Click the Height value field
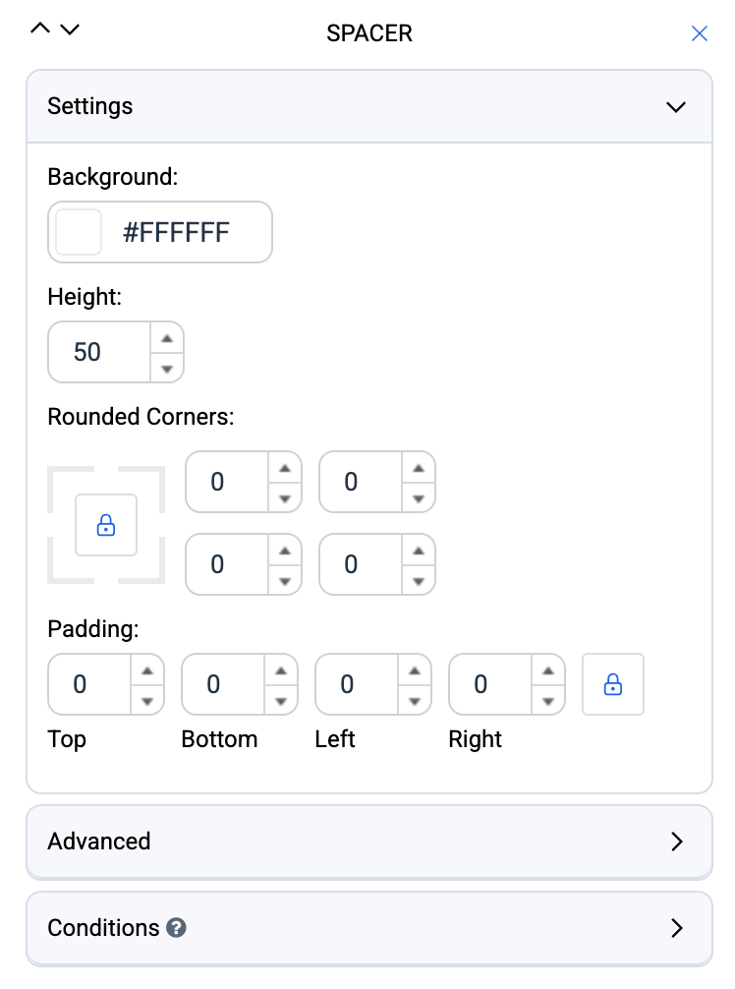Screen dimensions: 735x989 click(99, 352)
